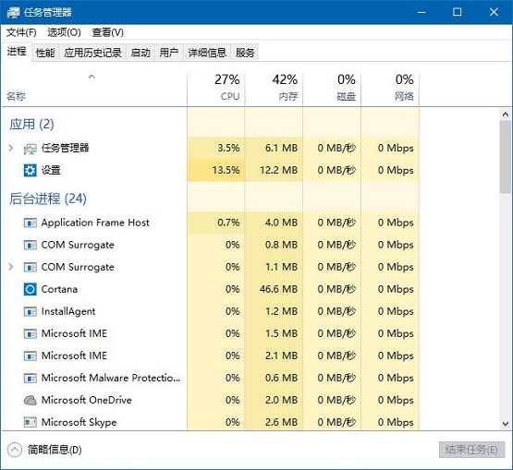Screen dimensions: 513x470
Task: Click the Cortana circle icon
Action: tap(31, 289)
